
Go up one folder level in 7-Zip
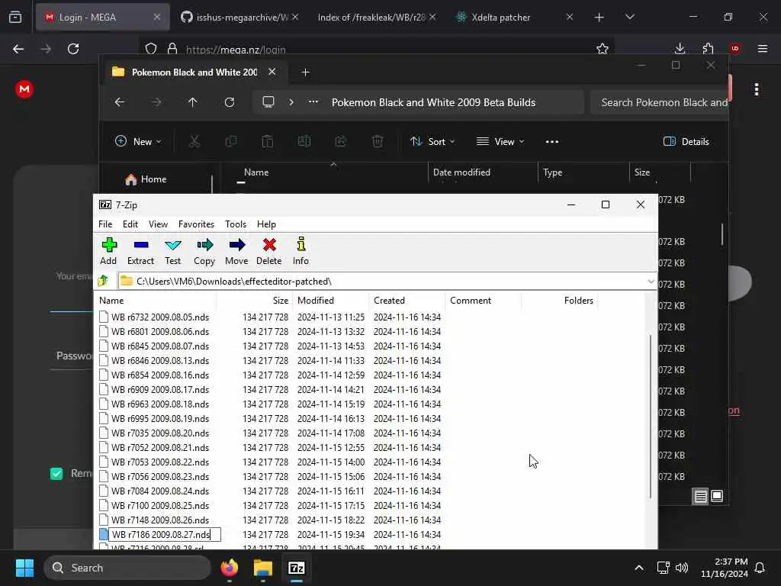click(x=104, y=281)
